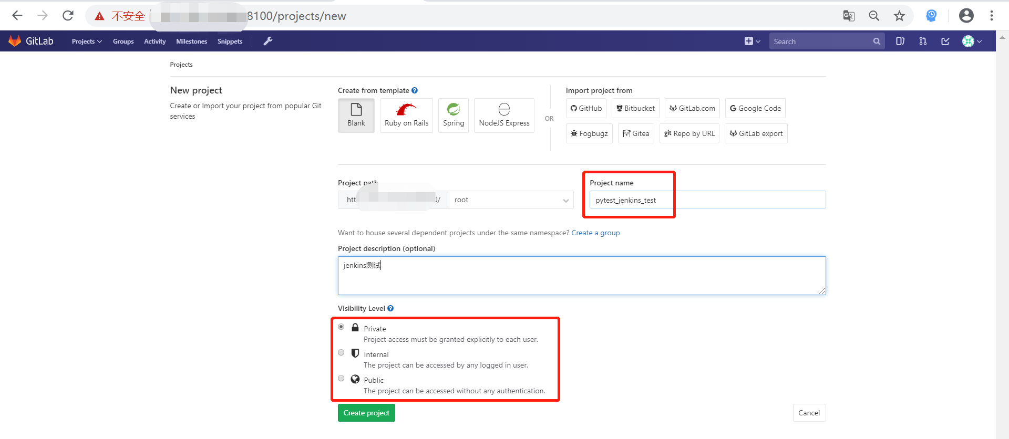Bookmark this page with star icon

click(x=899, y=16)
